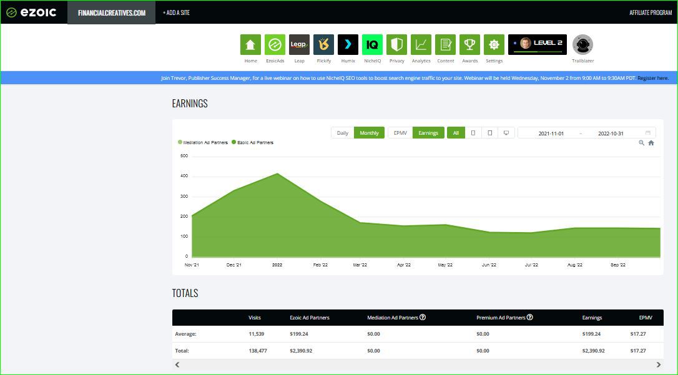The width and height of the screenshot is (678, 375).
Task: Click the Average: row label
Action: coord(185,334)
